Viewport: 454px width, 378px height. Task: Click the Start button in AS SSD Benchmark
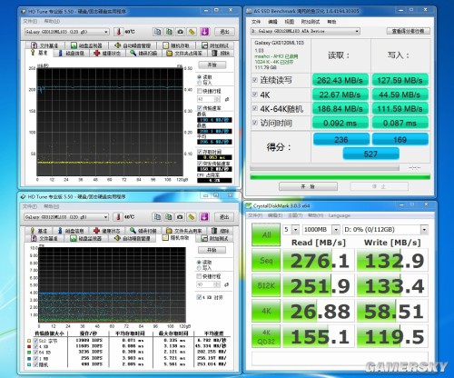click(308, 186)
